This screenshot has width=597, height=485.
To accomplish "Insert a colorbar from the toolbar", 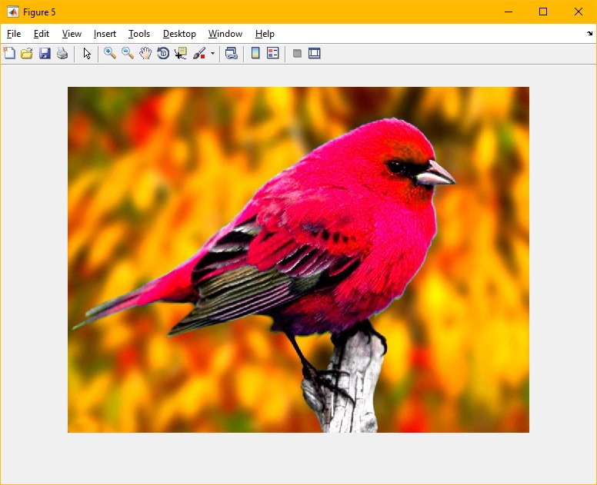I will click(x=255, y=53).
